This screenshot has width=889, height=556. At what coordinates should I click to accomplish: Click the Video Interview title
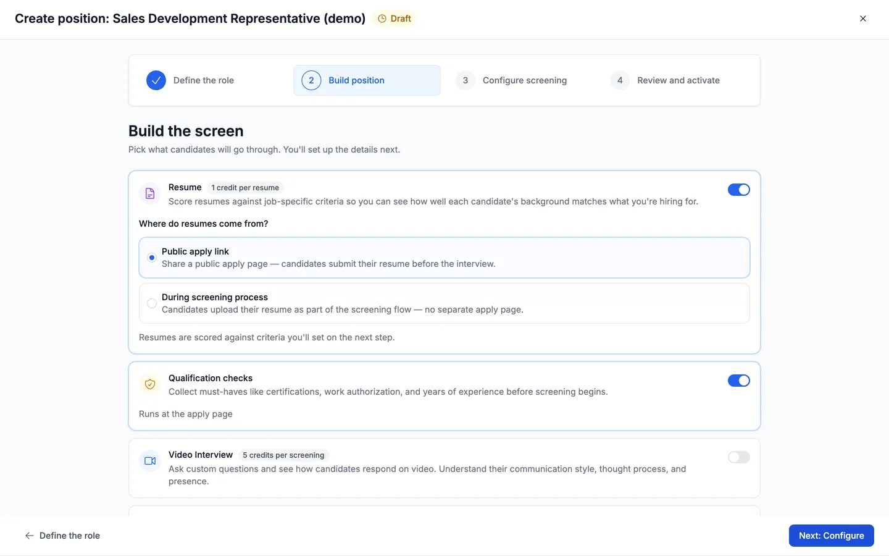pos(201,455)
